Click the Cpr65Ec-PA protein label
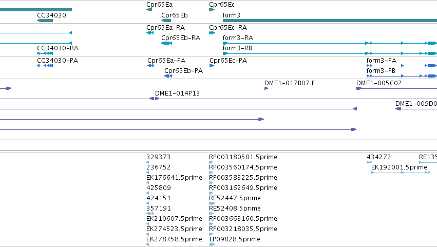 pyautogui.click(x=228, y=61)
